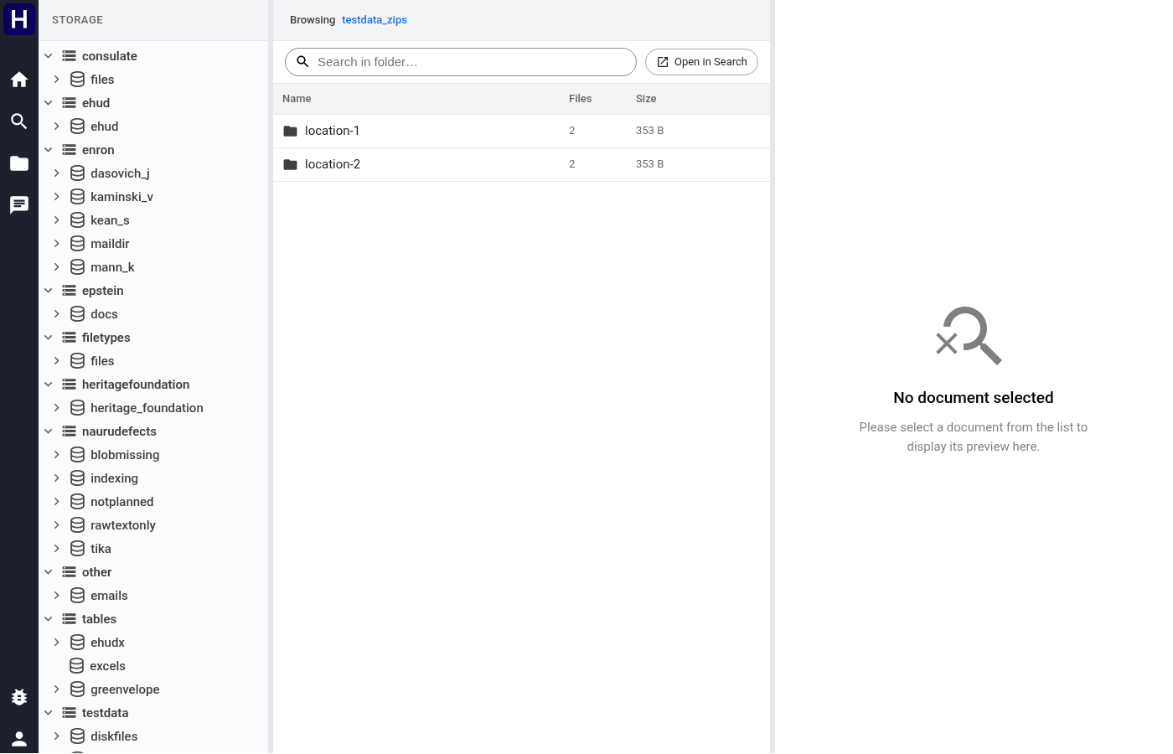The image size is (1173, 754).
Task: Collapse the testdata storage node
Action: tap(49, 713)
